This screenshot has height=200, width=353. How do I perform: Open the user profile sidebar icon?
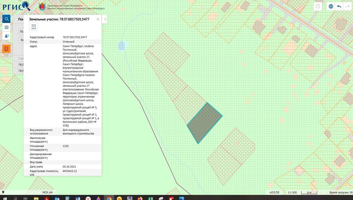6,36
